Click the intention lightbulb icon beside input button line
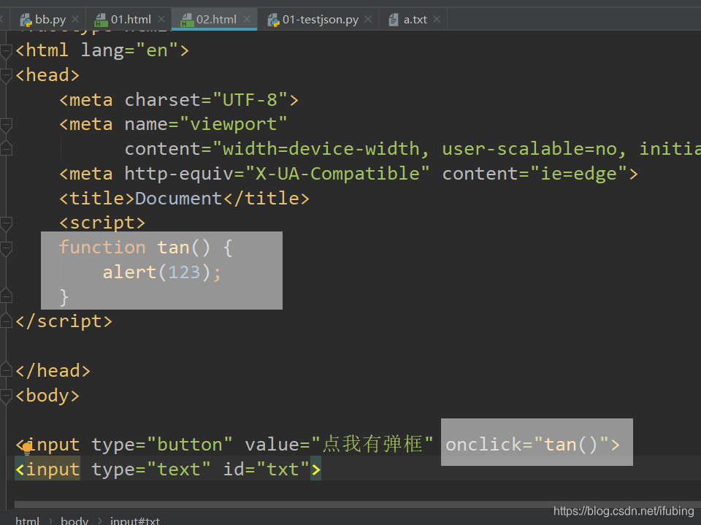The image size is (701, 525). pos(27,448)
